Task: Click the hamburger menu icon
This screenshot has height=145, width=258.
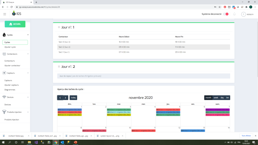Action: click(x=5, y=14)
